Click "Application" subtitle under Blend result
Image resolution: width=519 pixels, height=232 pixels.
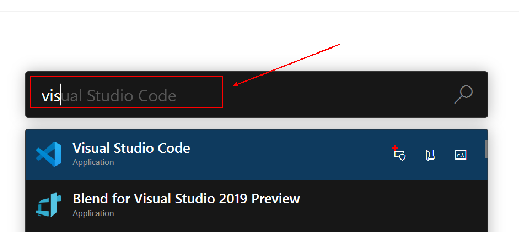coord(93,213)
